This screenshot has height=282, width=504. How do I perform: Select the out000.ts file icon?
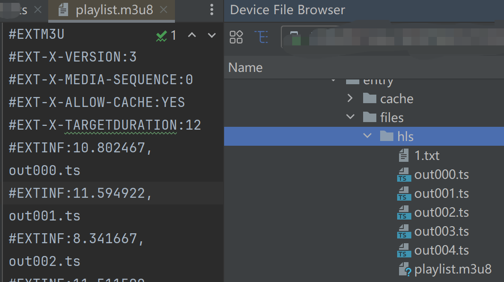[404, 175]
